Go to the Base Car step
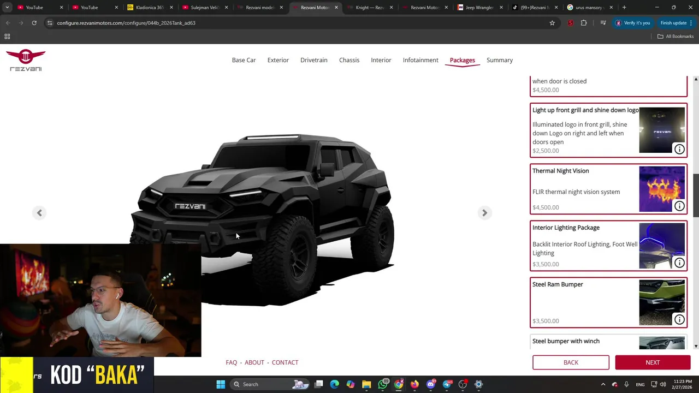699x393 pixels. coord(244,60)
